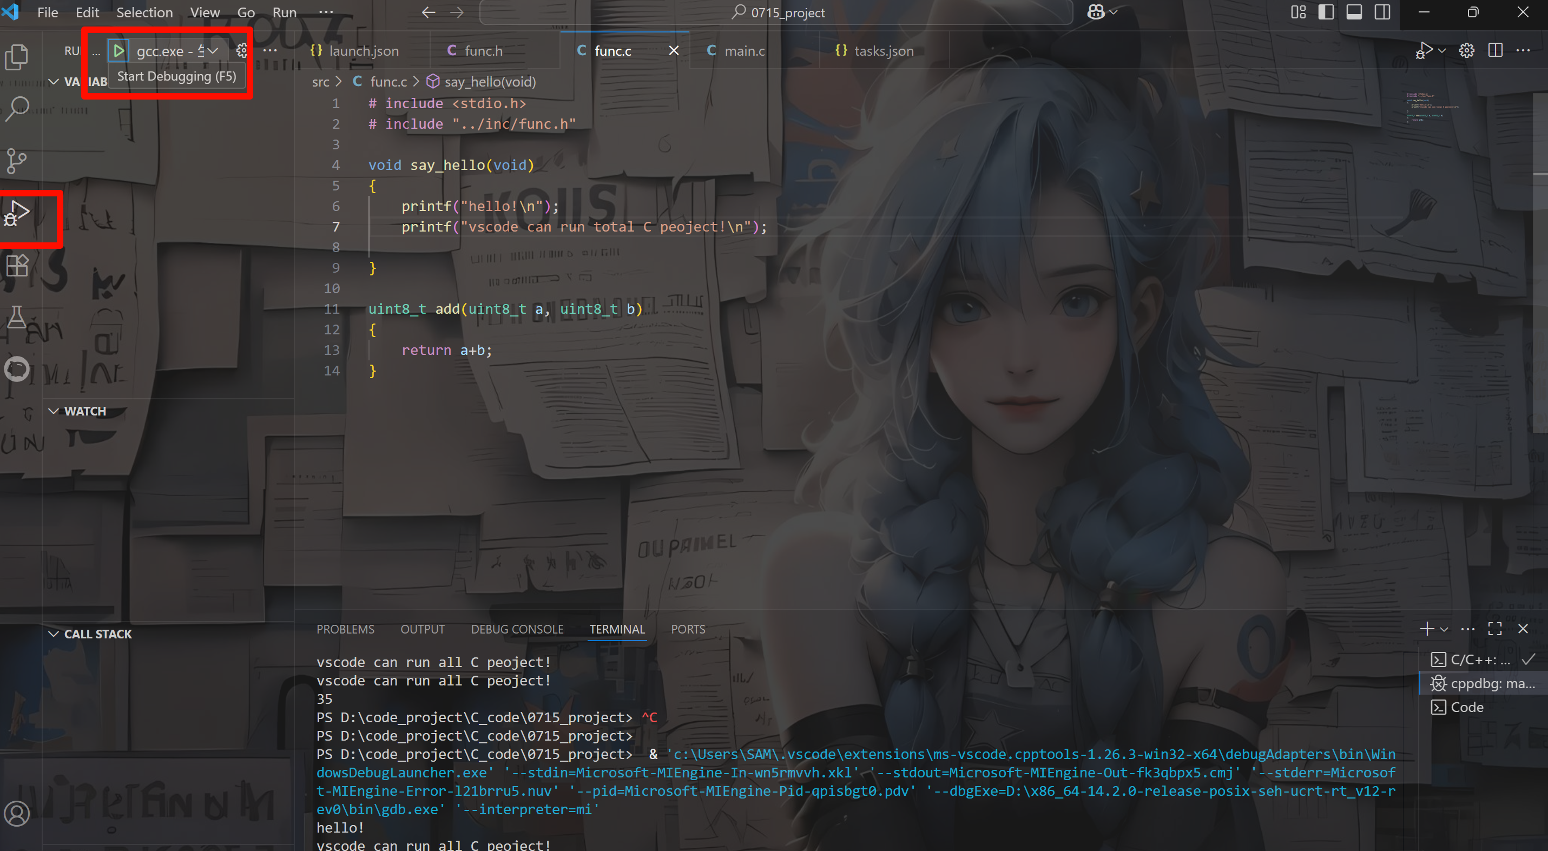The image size is (1548, 851).
Task: Open the Explorer view in activity bar
Action: point(17,57)
